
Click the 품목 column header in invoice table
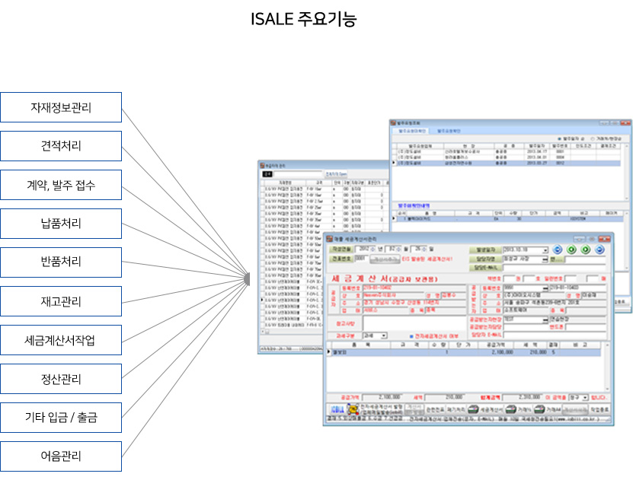pos(360,345)
